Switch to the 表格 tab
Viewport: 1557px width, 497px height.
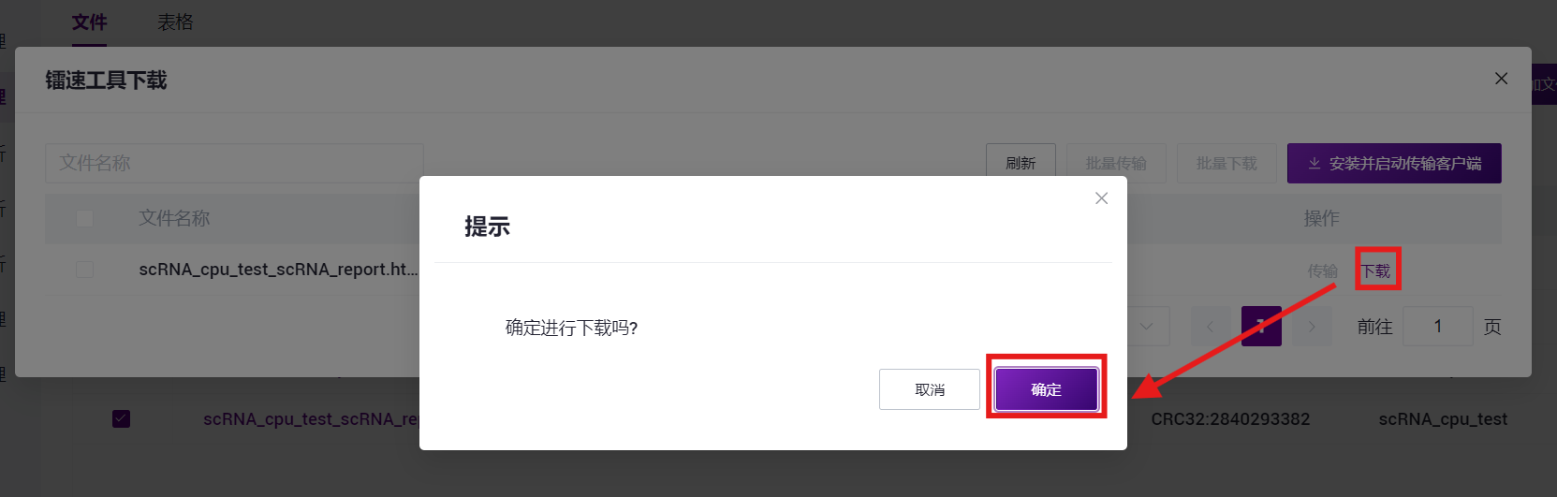pyautogui.click(x=175, y=22)
